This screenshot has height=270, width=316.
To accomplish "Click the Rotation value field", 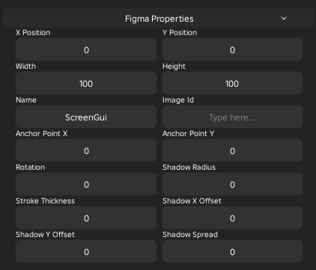I will [86, 184].
